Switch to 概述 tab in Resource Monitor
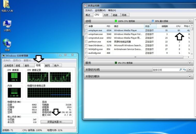 pyautogui.click(x=89, y=15)
